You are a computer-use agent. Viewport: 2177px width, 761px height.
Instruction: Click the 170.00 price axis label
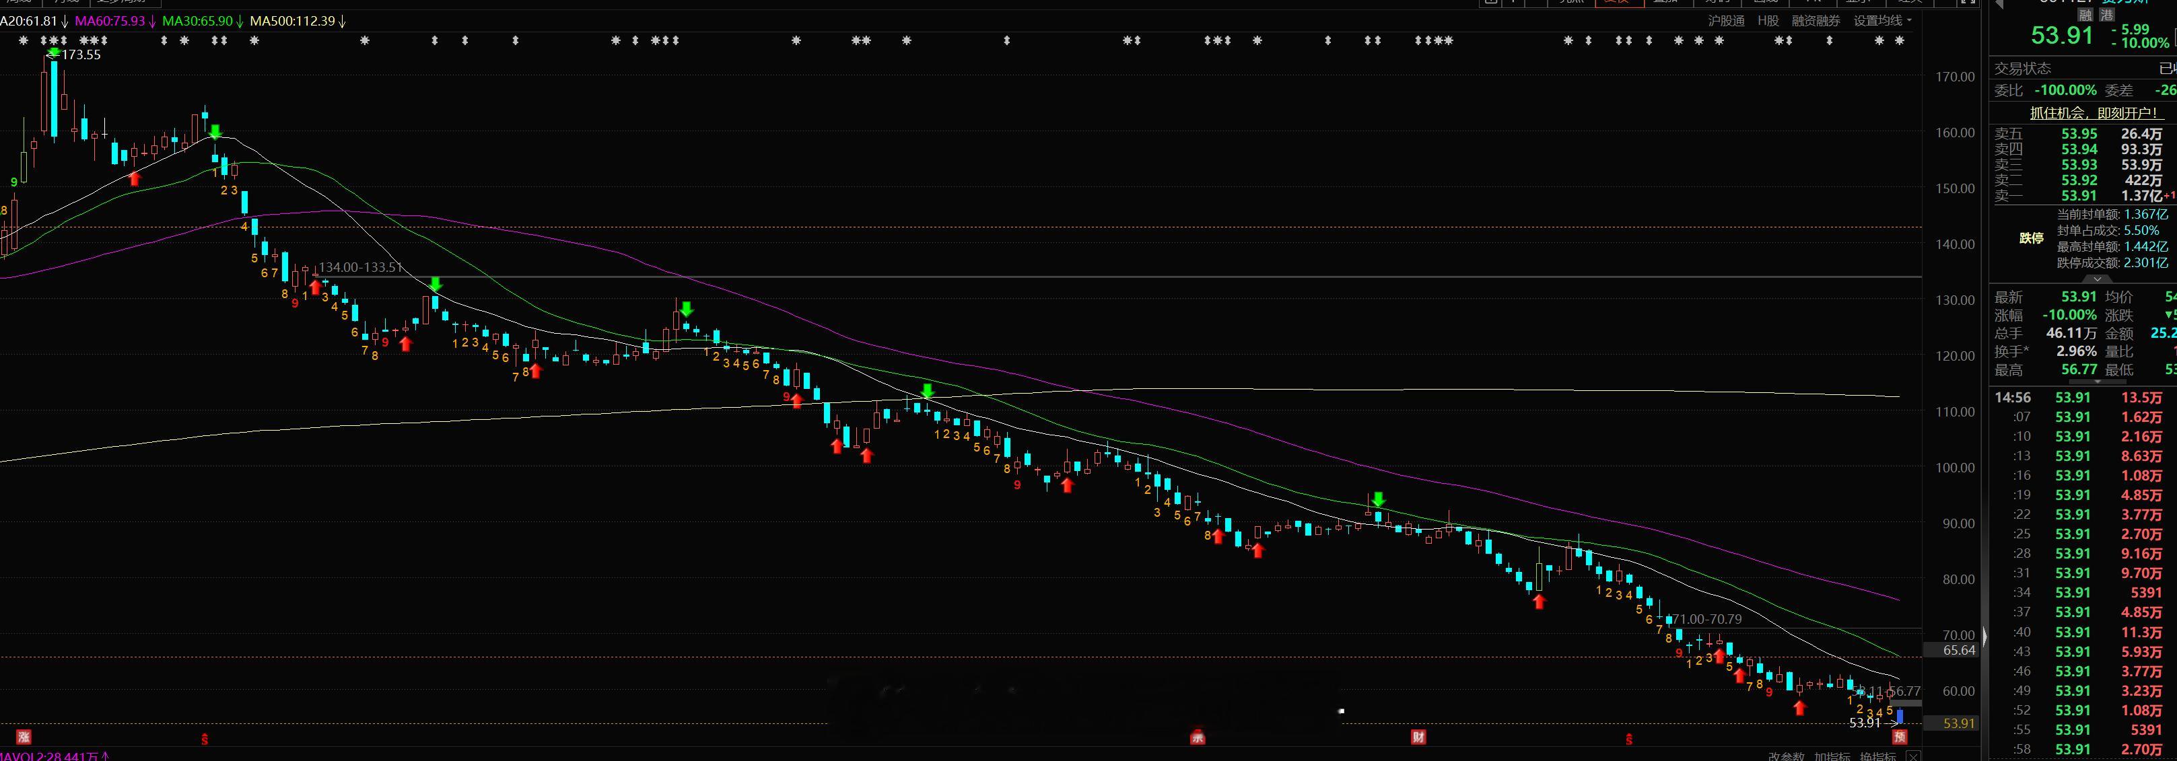1955,77
